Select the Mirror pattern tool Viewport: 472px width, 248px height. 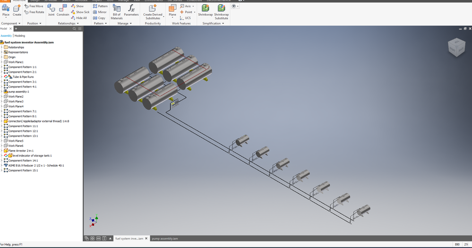click(100, 12)
